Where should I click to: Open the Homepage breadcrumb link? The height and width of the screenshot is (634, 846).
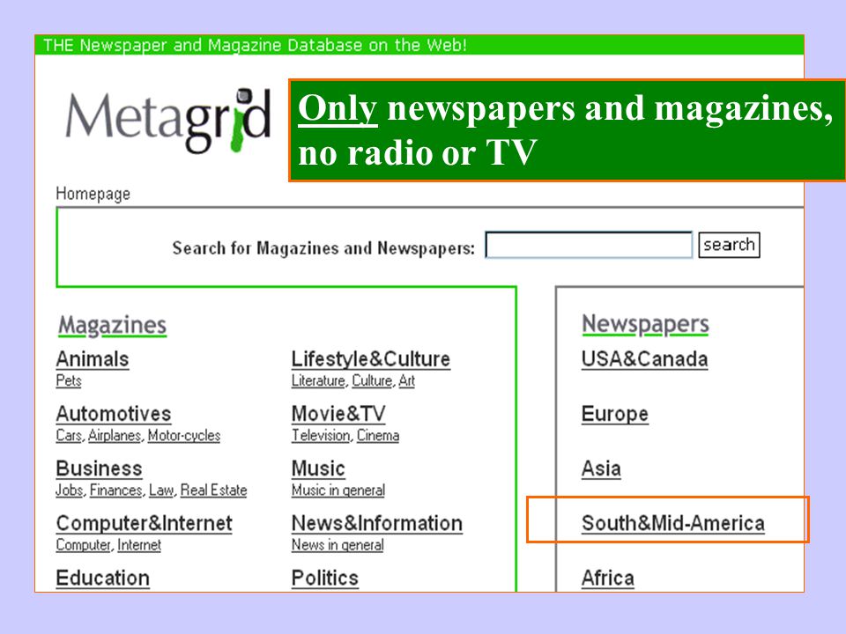pos(93,194)
